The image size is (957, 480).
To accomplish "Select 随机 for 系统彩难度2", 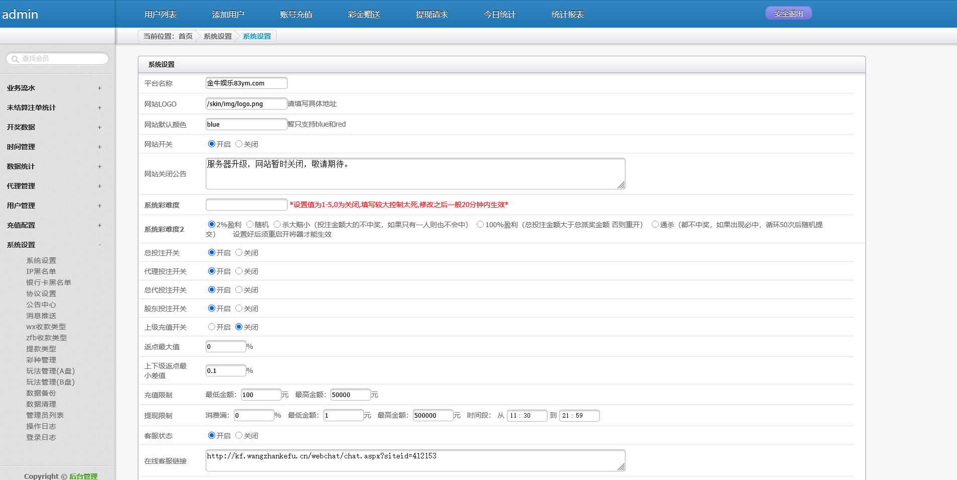I will click(250, 224).
